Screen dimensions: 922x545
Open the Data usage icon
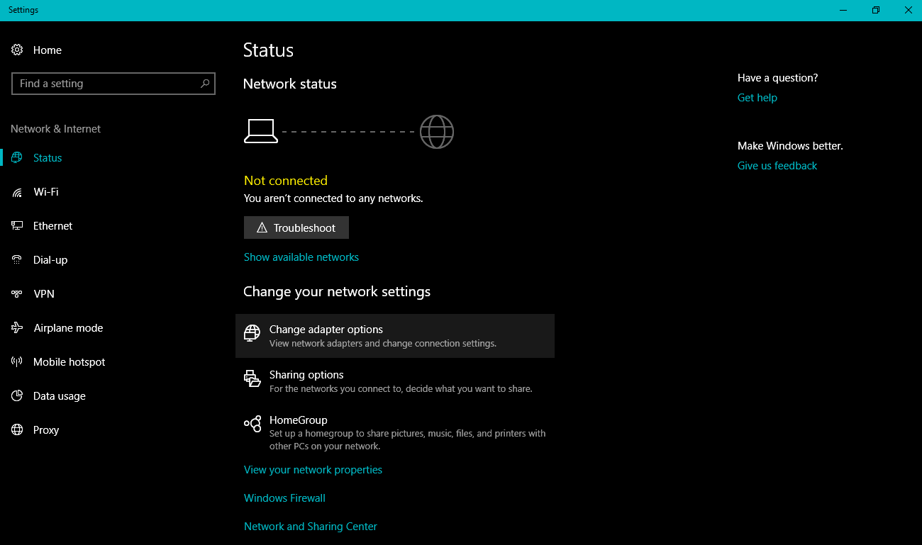pos(16,395)
